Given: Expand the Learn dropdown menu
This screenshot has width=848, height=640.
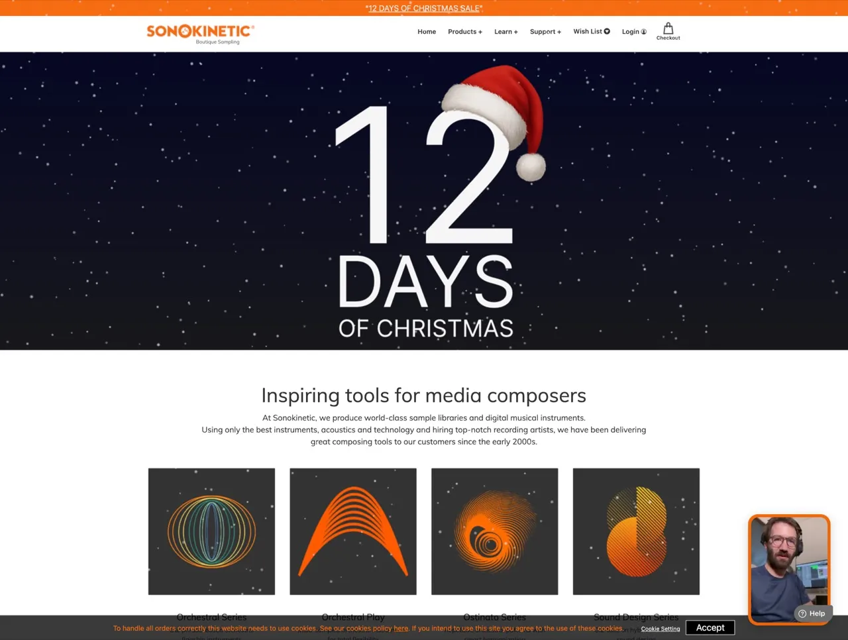Looking at the screenshot, I should (505, 31).
